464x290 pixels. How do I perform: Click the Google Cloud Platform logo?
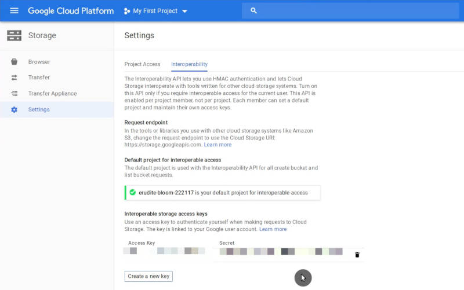tap(71, 11)
